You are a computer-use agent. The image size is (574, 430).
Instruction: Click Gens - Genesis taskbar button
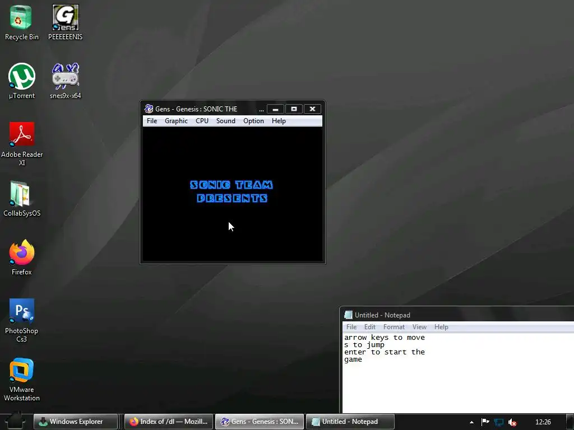(x=260, y=422)
